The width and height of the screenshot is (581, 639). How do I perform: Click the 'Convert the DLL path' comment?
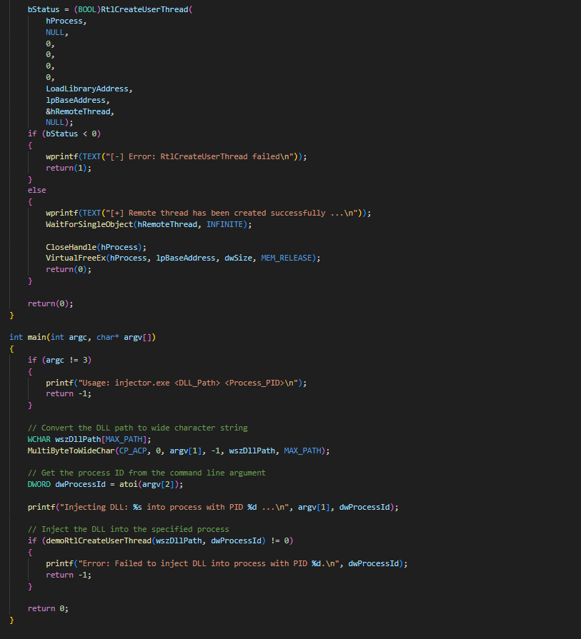pyautogui.click(x=137, y=428)
